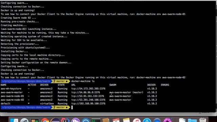Click URL tcp://52.91.161.132:2376
This screenshot has height=122, width=217.
[87, 96]
